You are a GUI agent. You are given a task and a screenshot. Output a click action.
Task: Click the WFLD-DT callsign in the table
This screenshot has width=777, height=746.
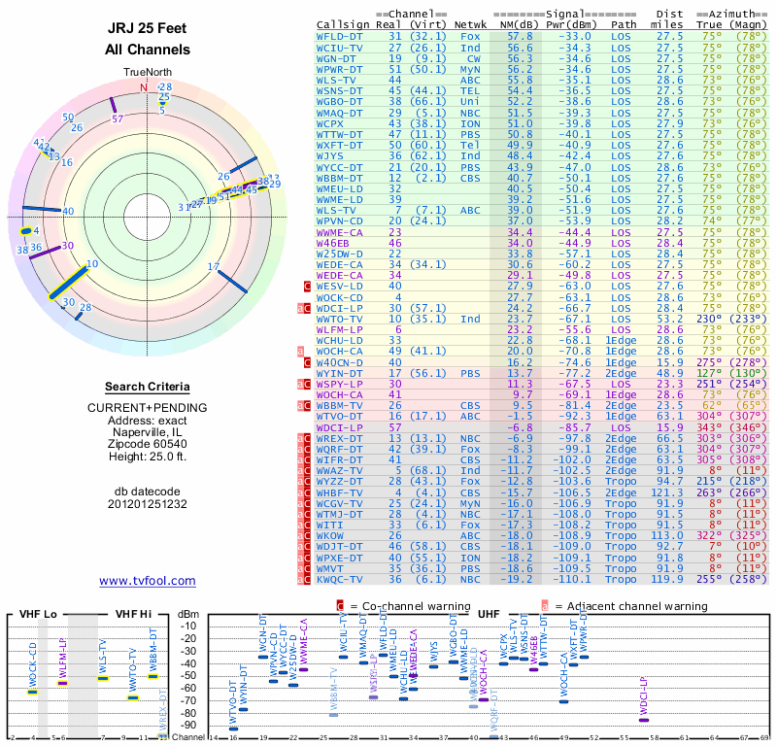click(342, 36)
